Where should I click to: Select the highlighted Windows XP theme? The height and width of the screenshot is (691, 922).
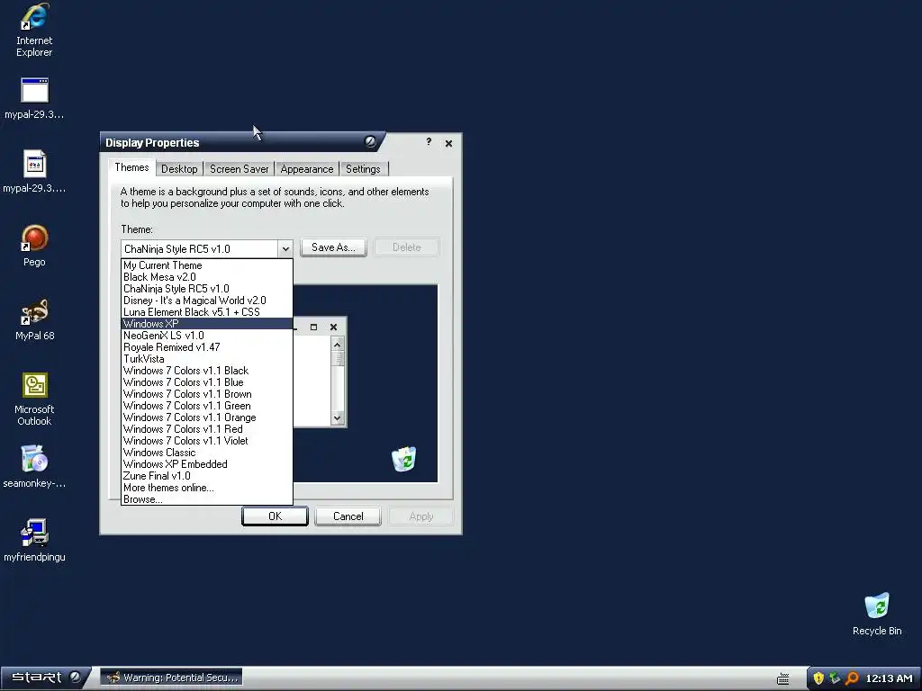coord(206,324)
